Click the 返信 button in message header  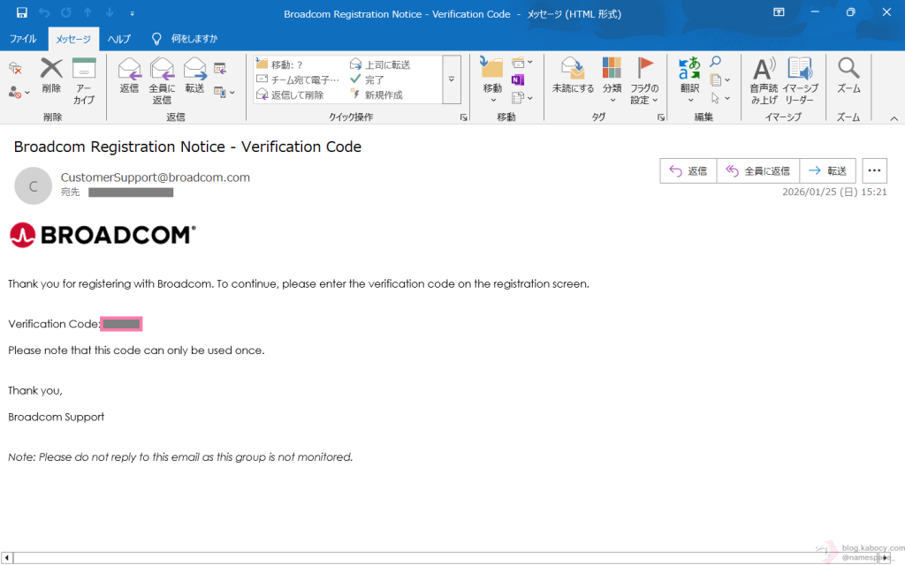688,171
